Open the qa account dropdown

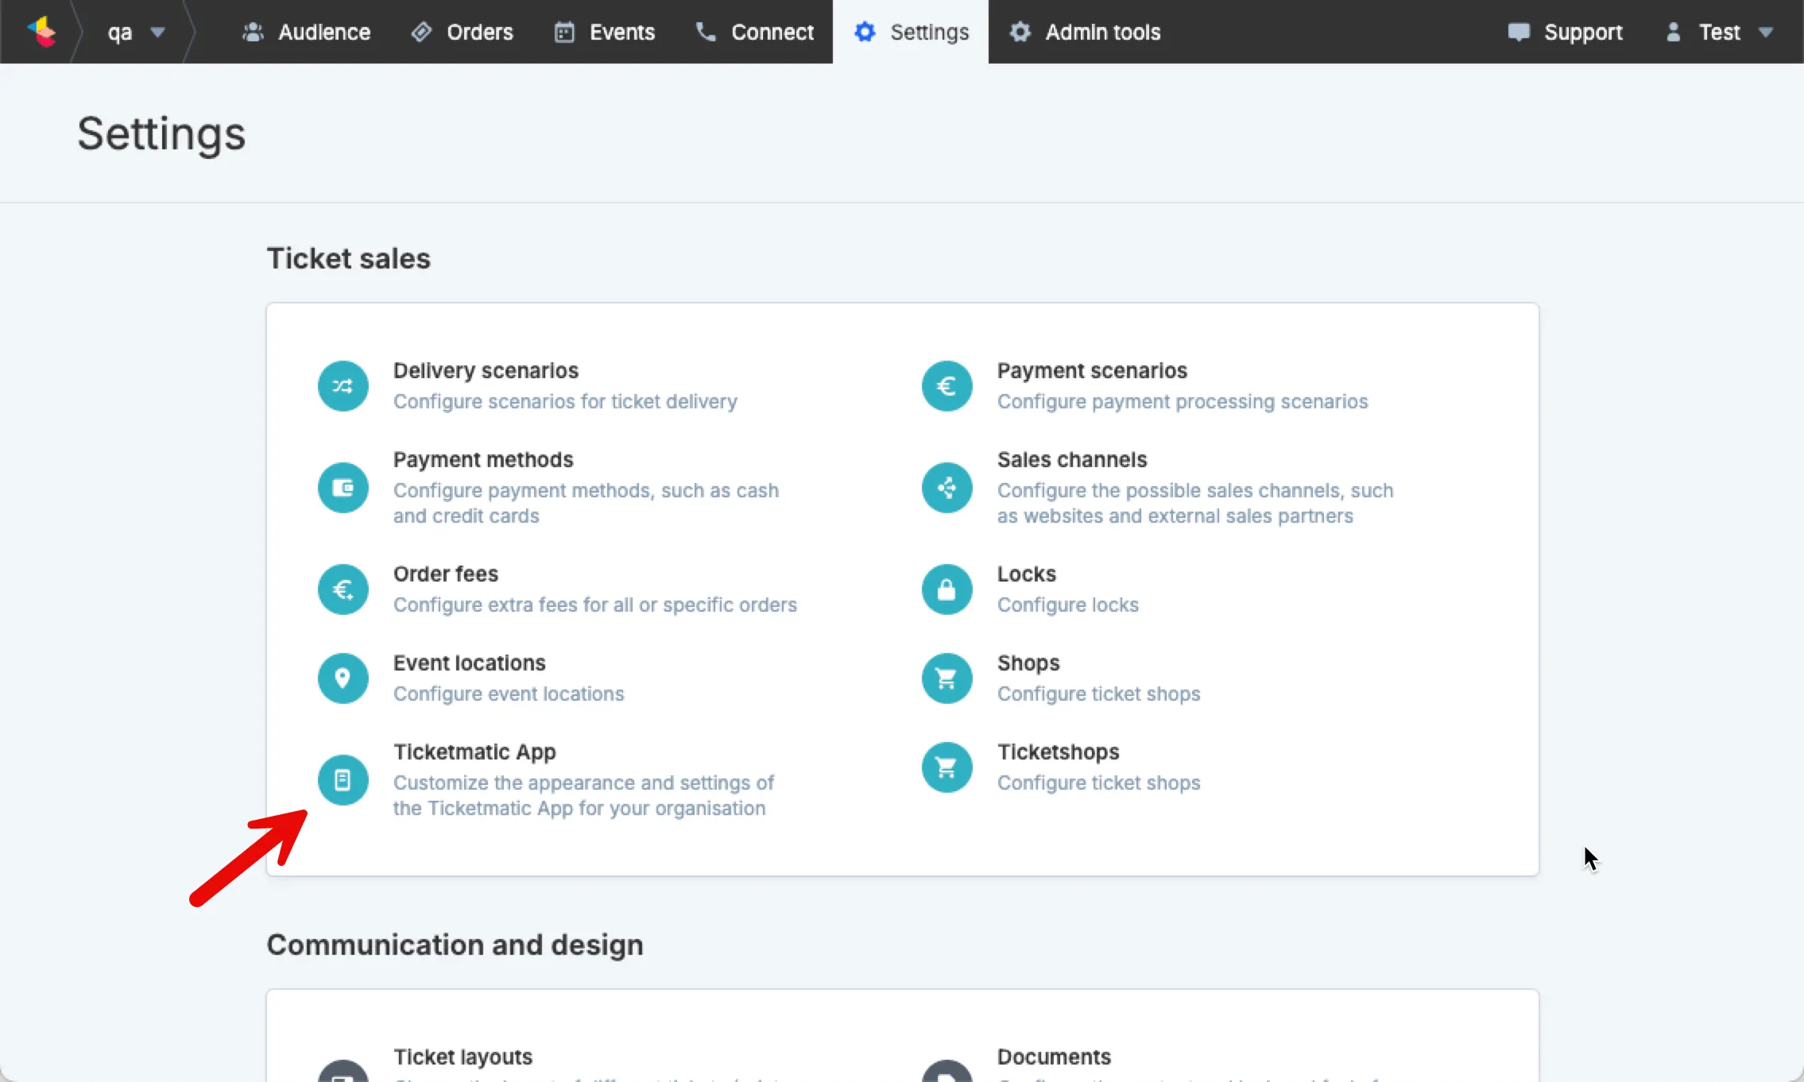tap(136, 32)
